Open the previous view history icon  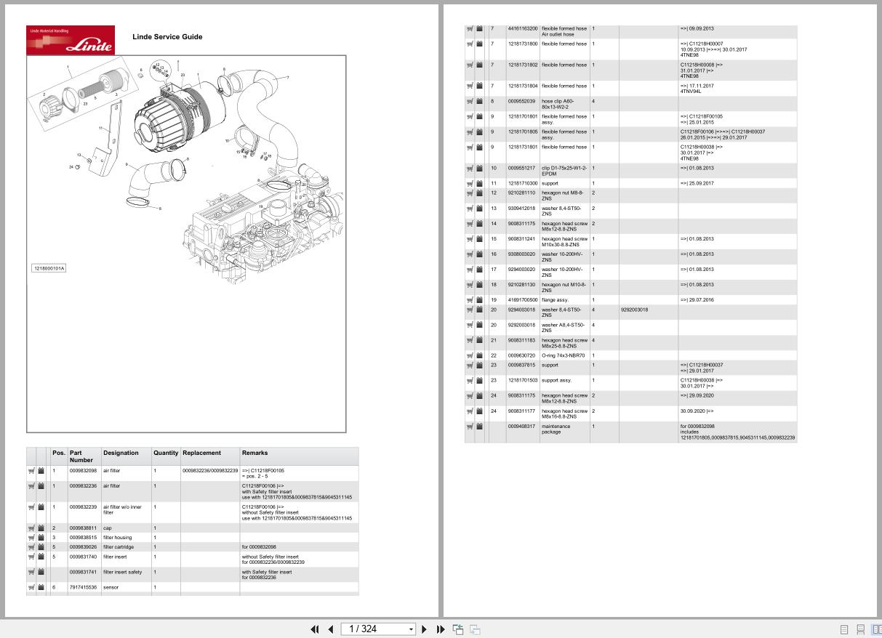[x=457, y=629]
